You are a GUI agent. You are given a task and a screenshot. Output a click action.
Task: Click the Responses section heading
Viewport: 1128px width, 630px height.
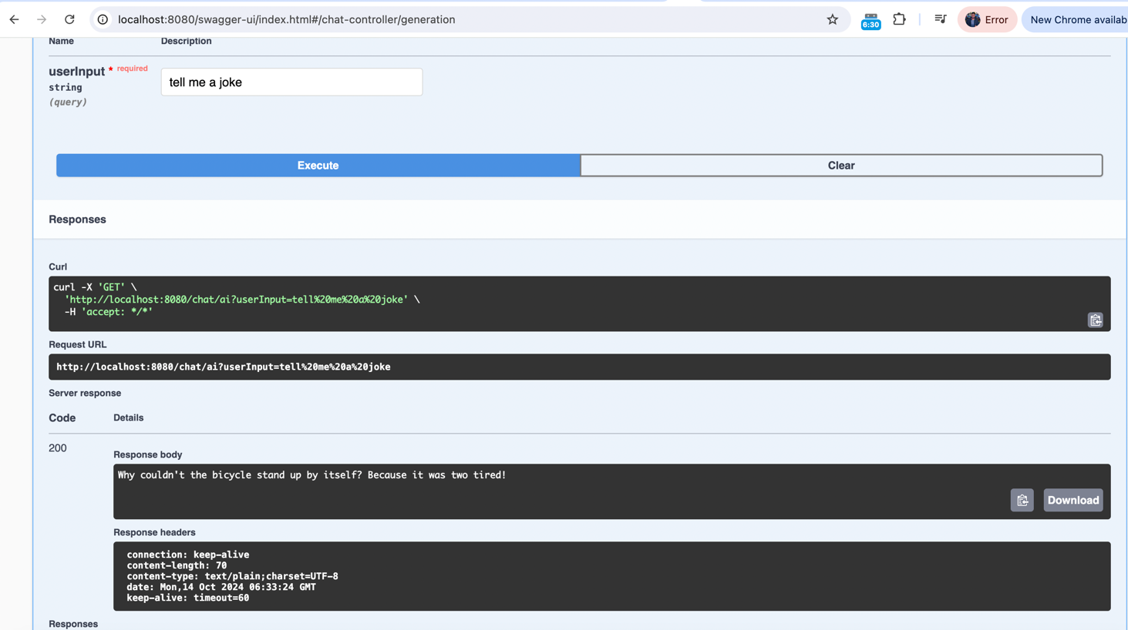[x=77, y=219]
